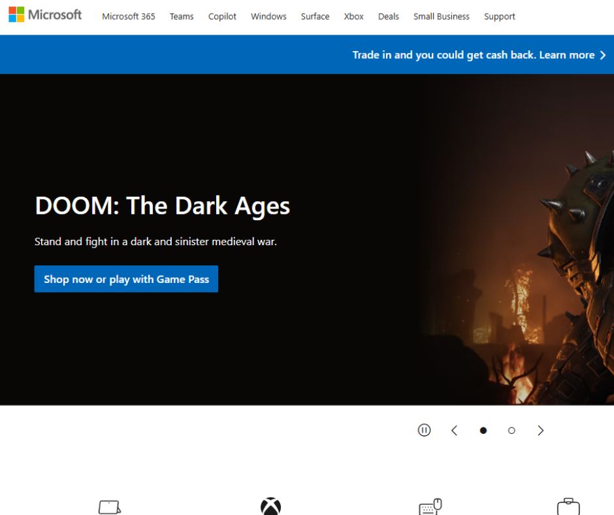This screenshot has height=515, width=614.
Task: Select Windows in the navigation bar
Action: pyautogui.click(x=268, y=16)
